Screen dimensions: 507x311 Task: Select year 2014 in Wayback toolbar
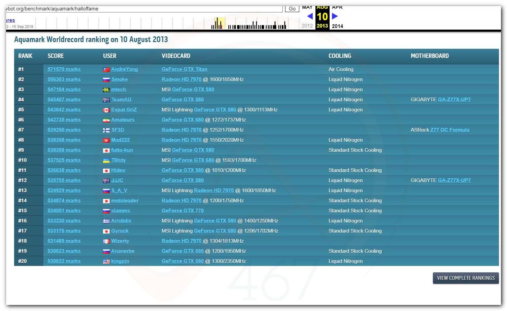click(x=337, y=26)
